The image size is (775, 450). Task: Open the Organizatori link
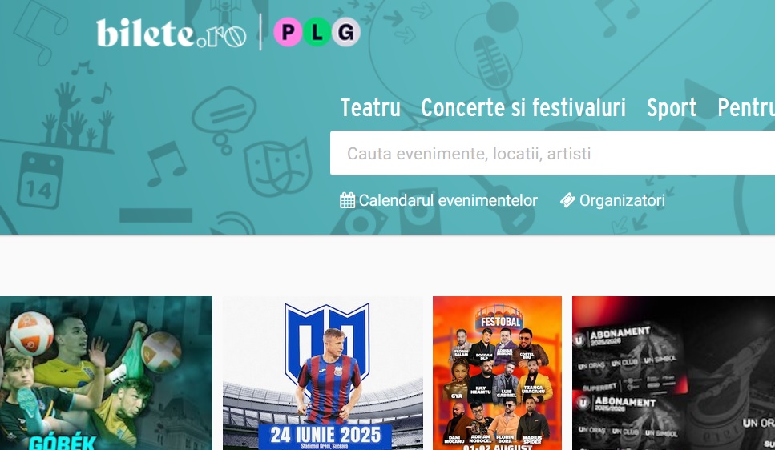(622, 200)
